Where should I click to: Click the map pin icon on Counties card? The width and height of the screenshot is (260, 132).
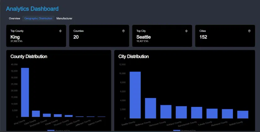pyautogui.click(x=123, y=31)
